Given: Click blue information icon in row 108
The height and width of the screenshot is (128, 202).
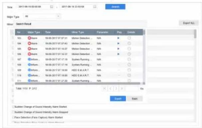Looking at the screenshot, I should pos(29,65).
